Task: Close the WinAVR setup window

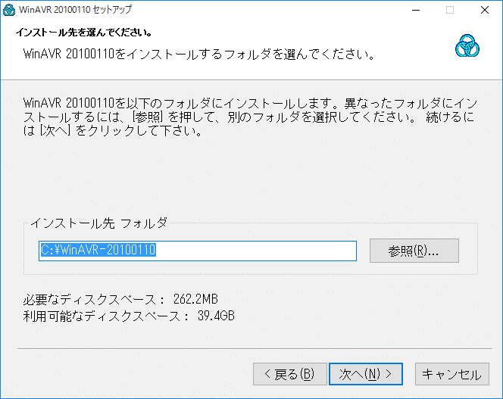Action: (485, 10)
